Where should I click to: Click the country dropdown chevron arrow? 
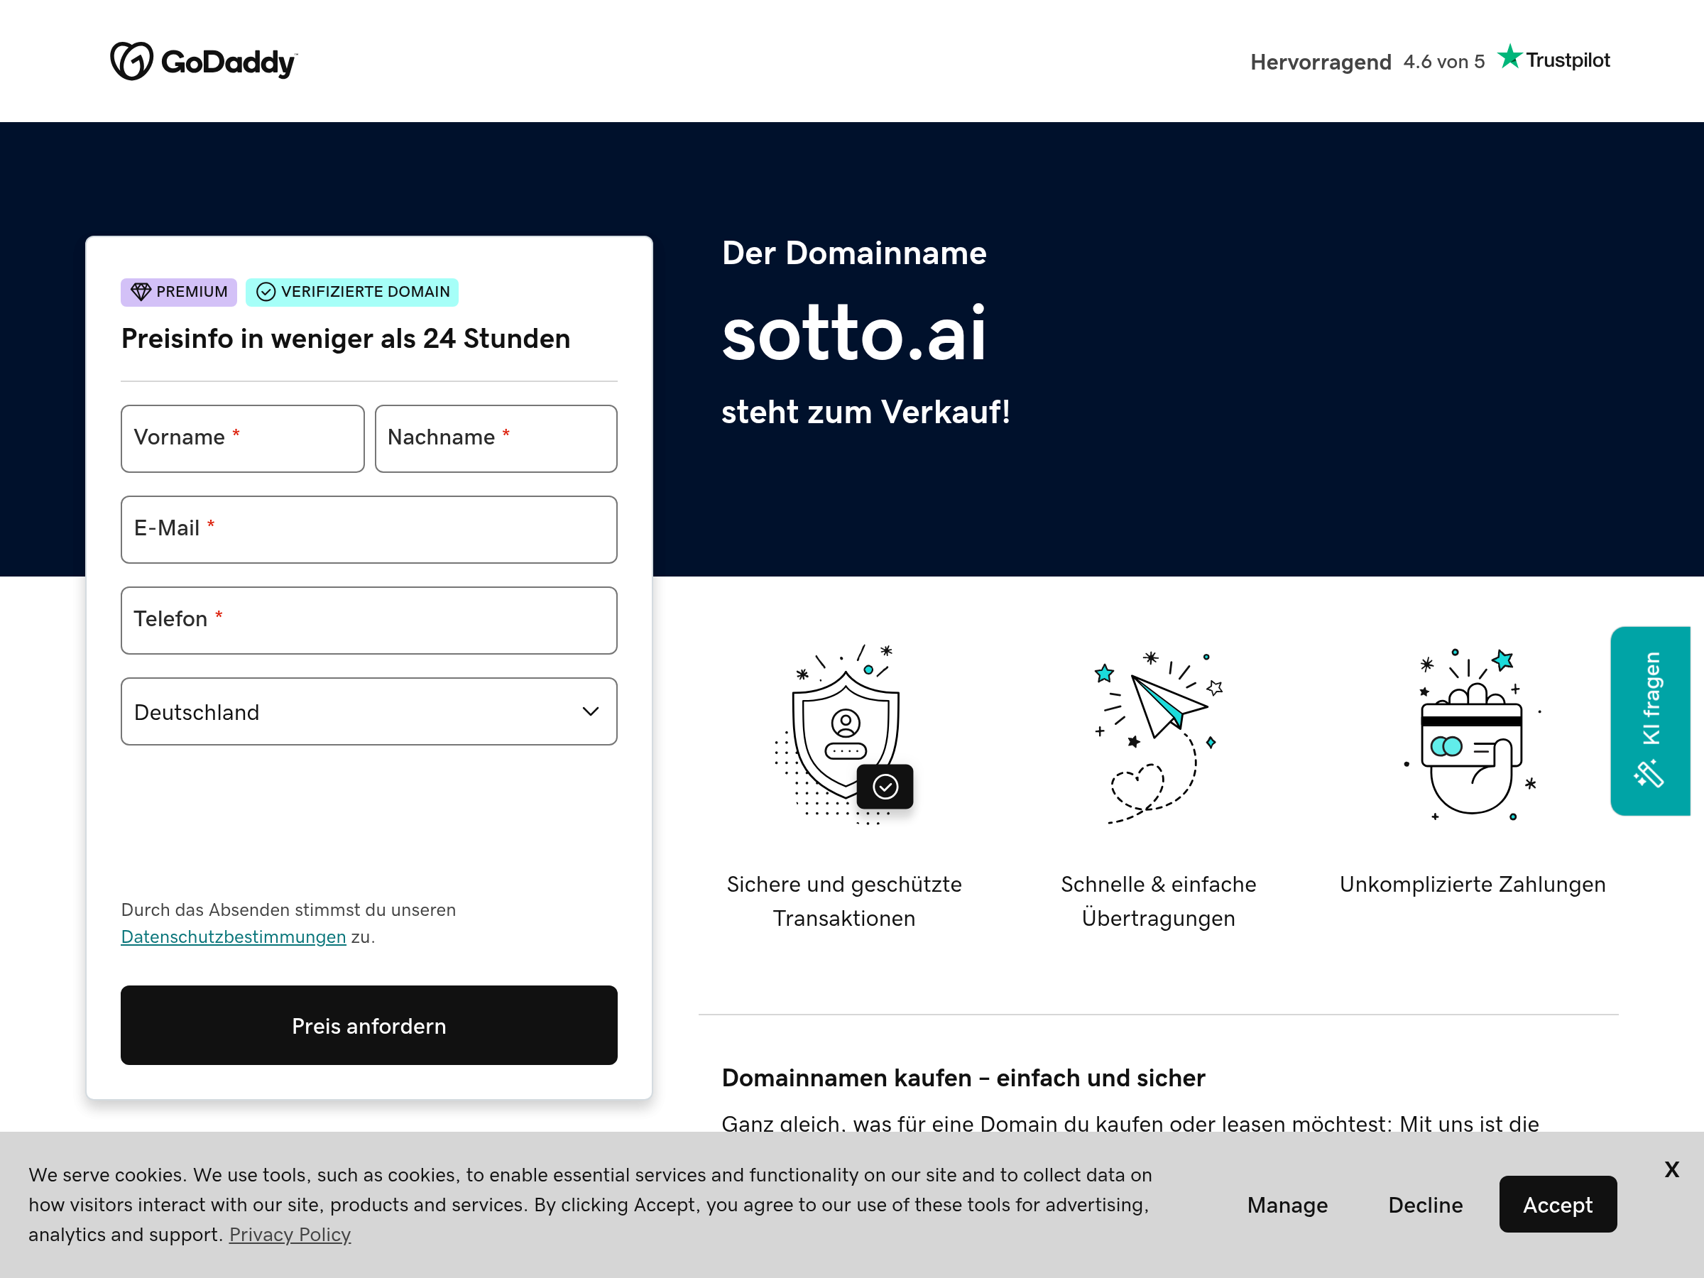coord(591,712)
